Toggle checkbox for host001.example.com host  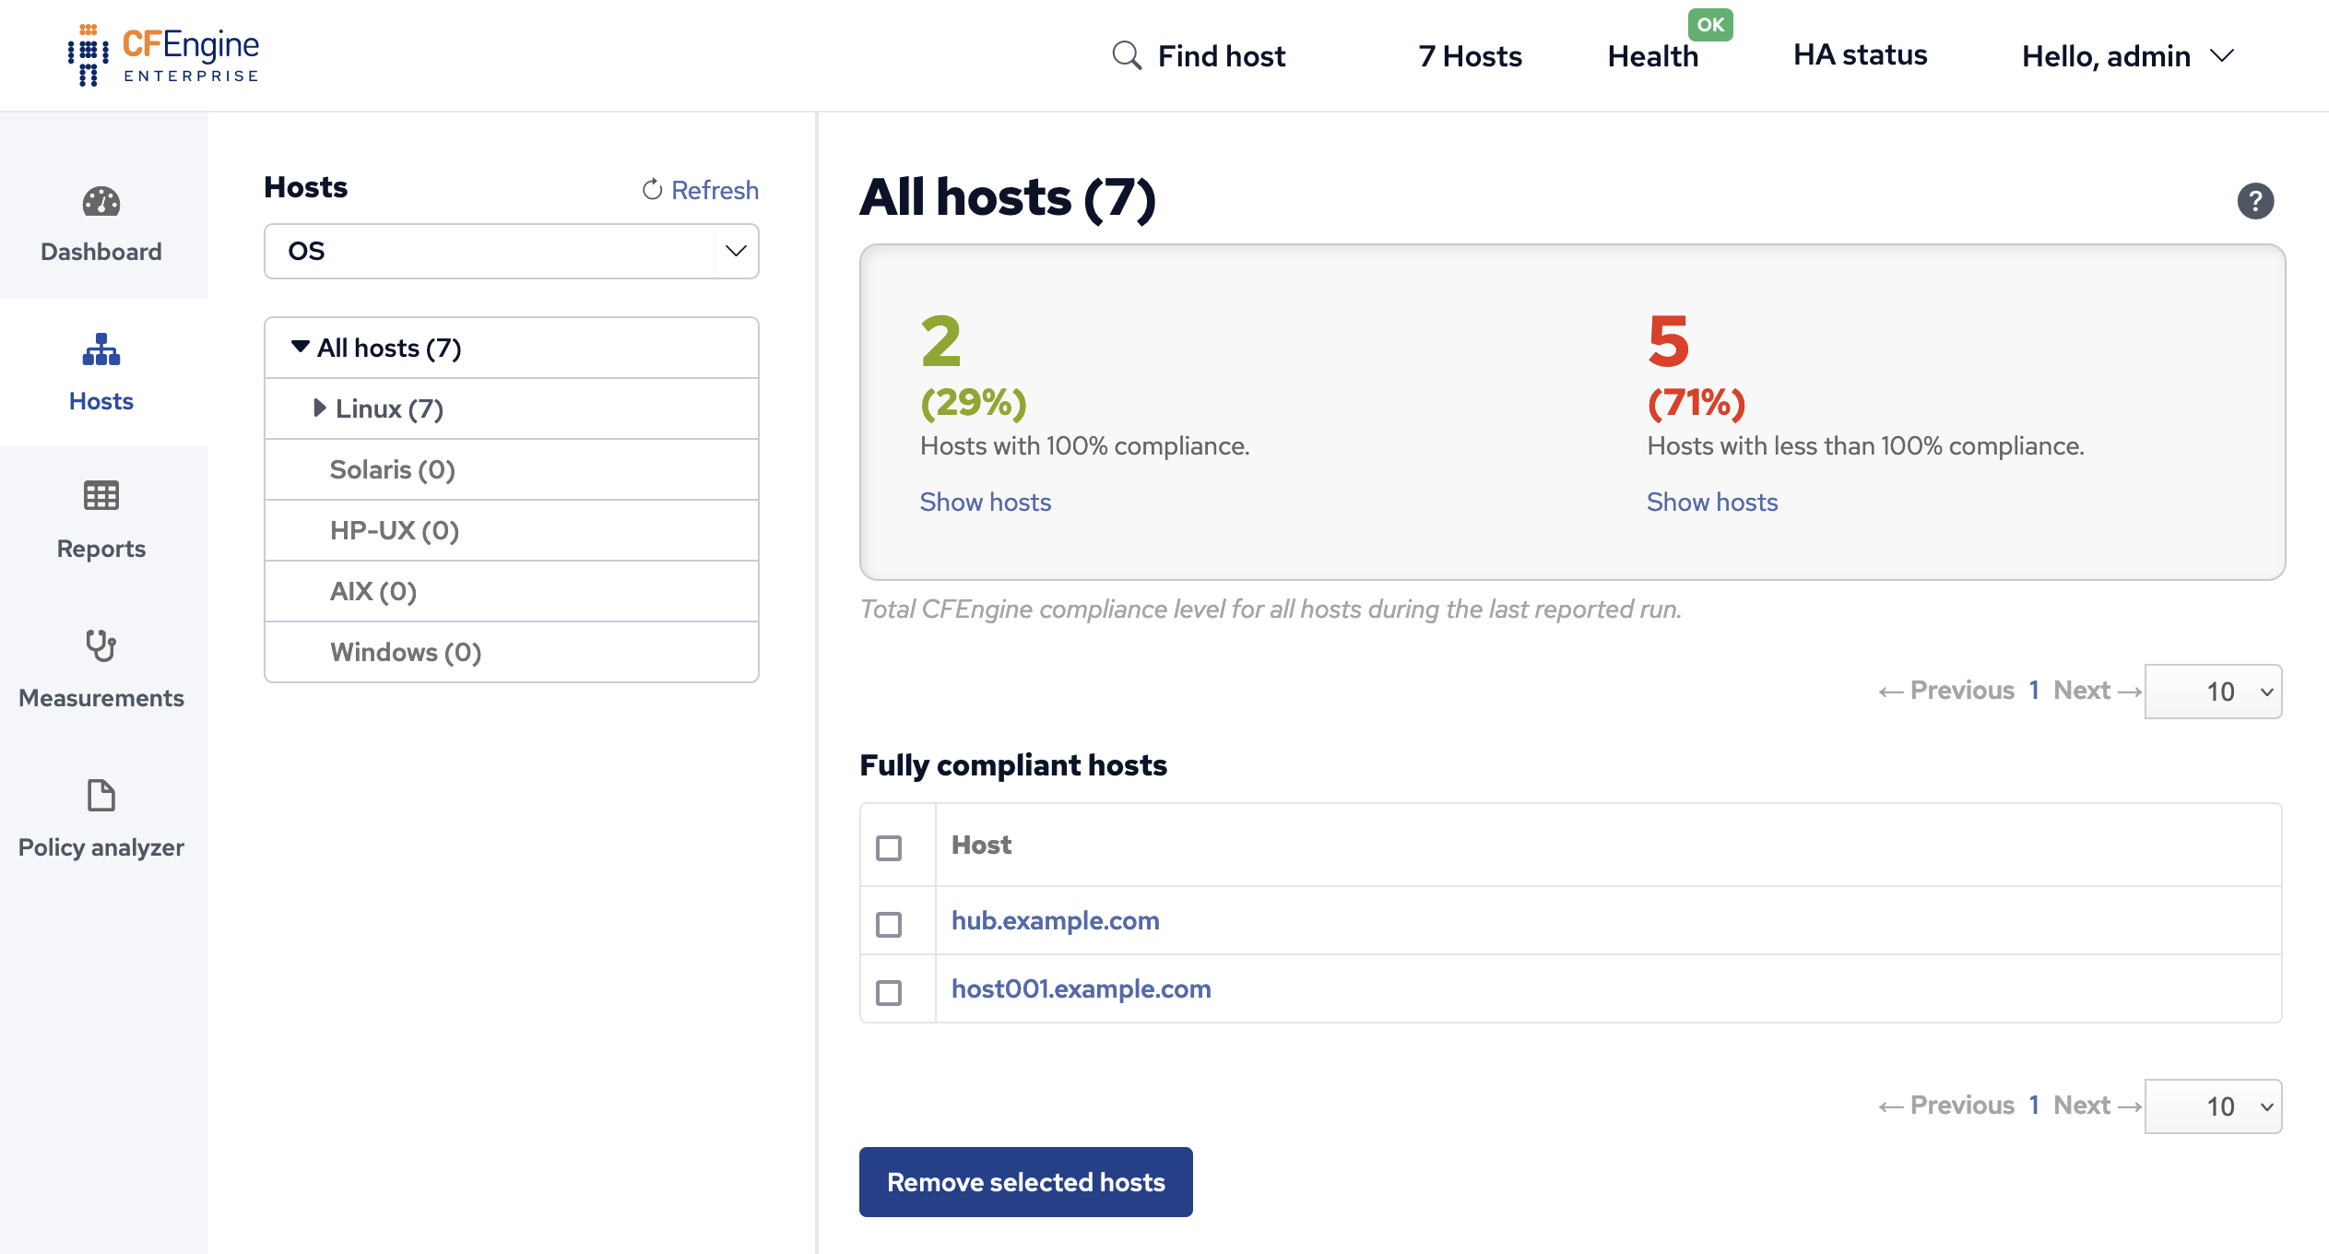coord(893,988)
